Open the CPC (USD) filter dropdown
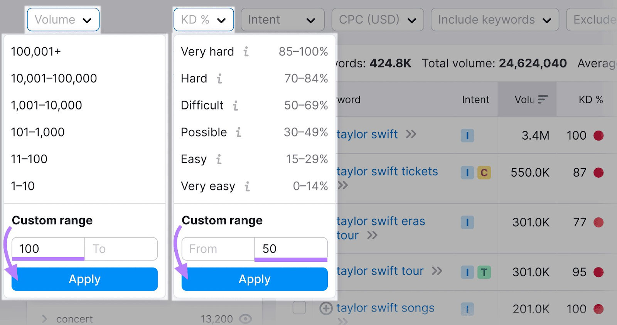The height and width of the screenshot is (325, 617). [x=377, y=19]
